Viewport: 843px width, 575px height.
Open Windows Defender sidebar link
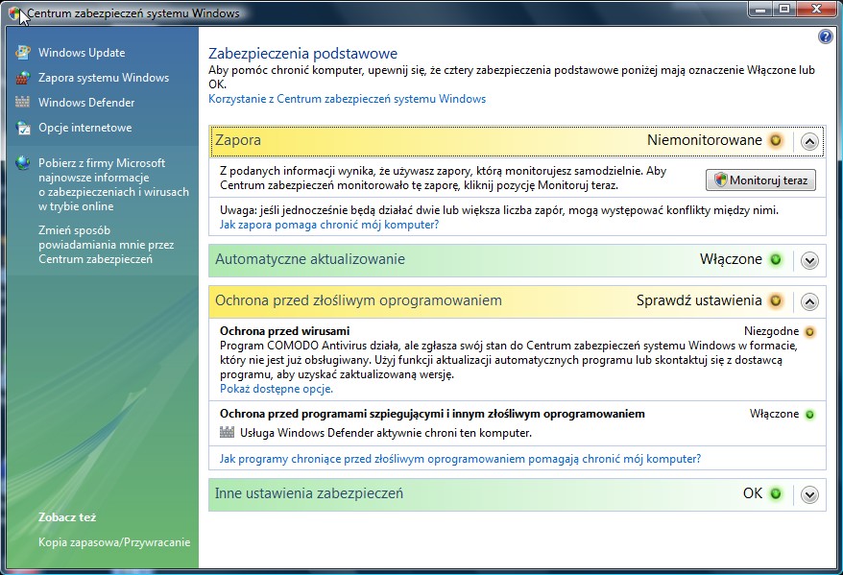86,102
